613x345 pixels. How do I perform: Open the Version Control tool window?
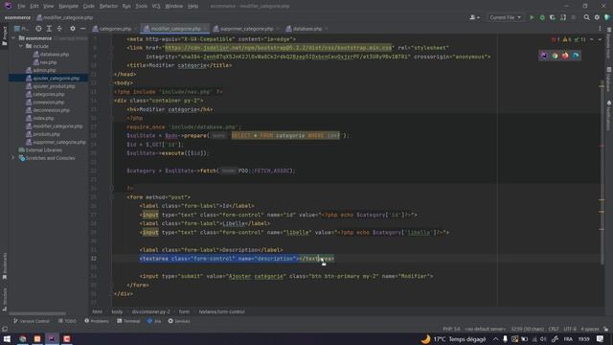(32, 321)
